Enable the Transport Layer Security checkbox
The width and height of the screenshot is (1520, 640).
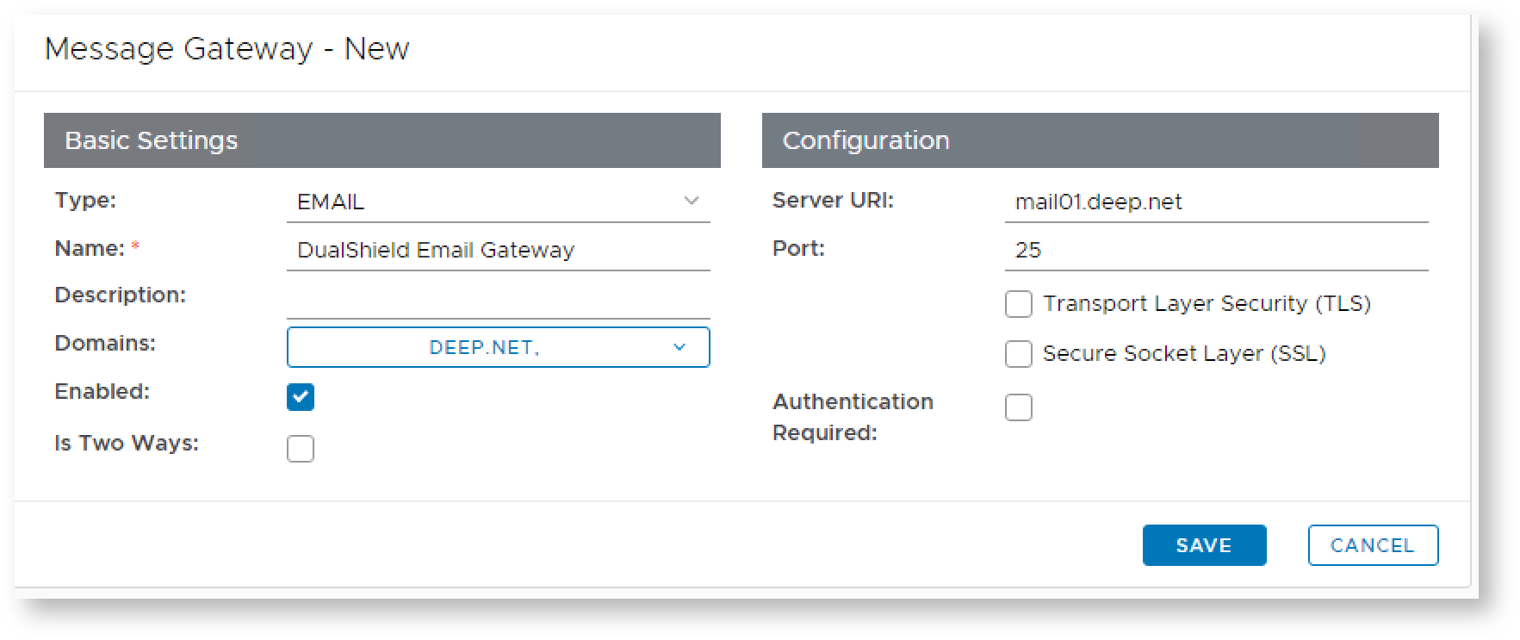(x=1019, y=304)
